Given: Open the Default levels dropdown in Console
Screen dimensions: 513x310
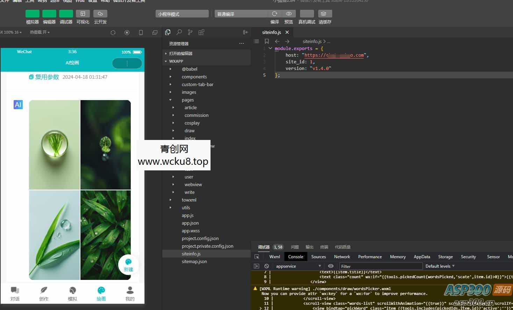Looking at the screenshot, I should tap(440, 266).
